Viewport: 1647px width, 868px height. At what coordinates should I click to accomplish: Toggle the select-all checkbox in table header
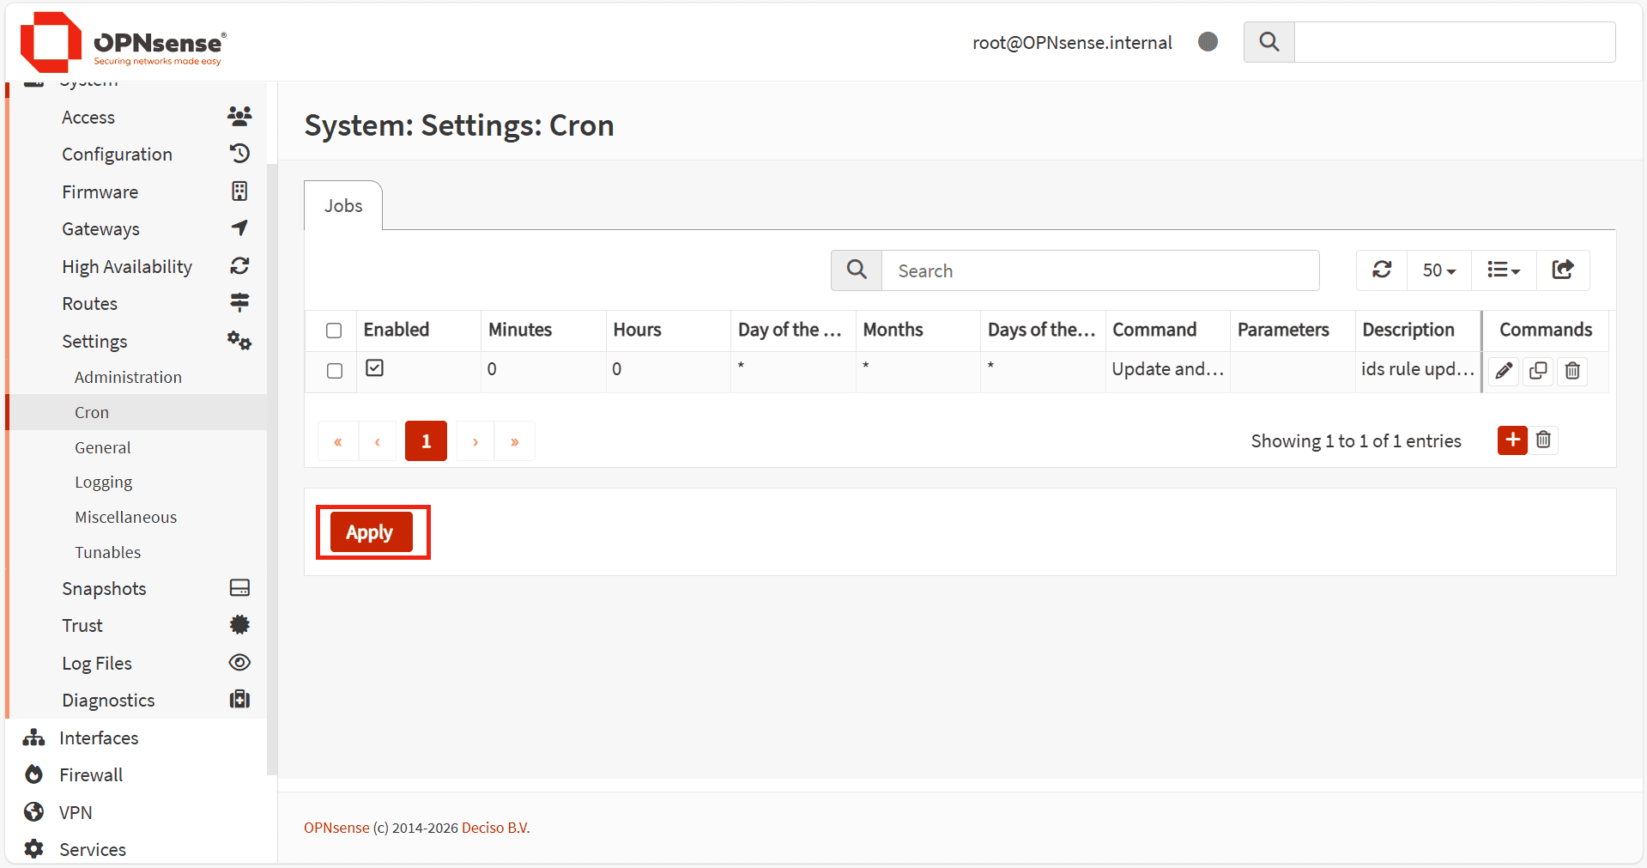[334, 331]
